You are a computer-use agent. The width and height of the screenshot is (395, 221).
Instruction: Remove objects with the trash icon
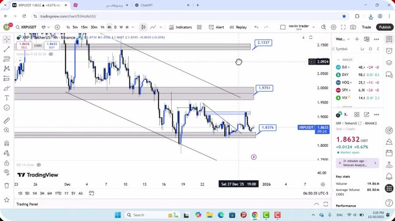tap(7, 186)
